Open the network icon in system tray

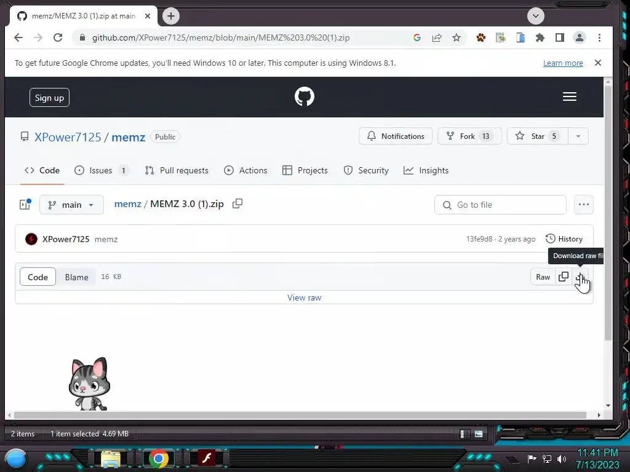tap(547, 458)
